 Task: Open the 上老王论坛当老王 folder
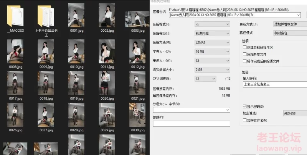coord(46,16)
